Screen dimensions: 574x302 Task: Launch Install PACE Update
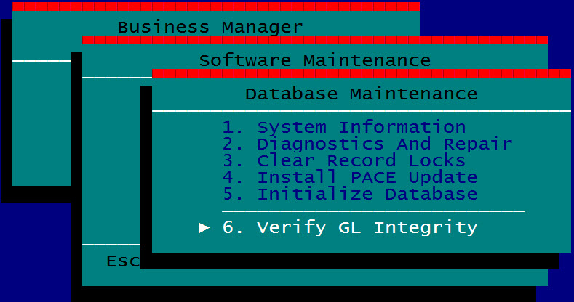[349, 178]
